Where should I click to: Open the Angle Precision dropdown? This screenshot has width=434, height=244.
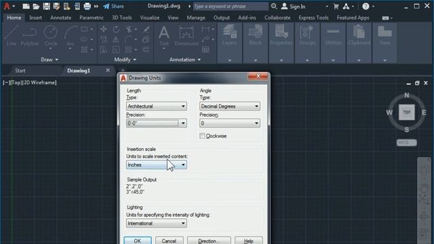coord(230,123)
